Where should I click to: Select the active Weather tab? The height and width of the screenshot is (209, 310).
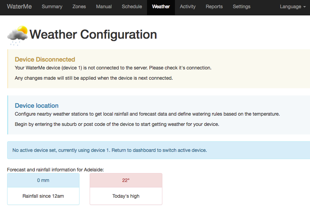click(x=161, y=7)
